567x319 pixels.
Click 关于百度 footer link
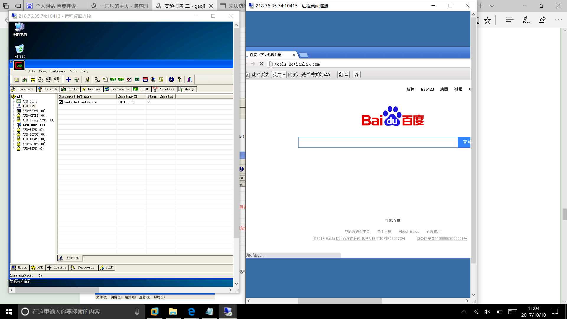pyautogui.click(x=384, y=232)
